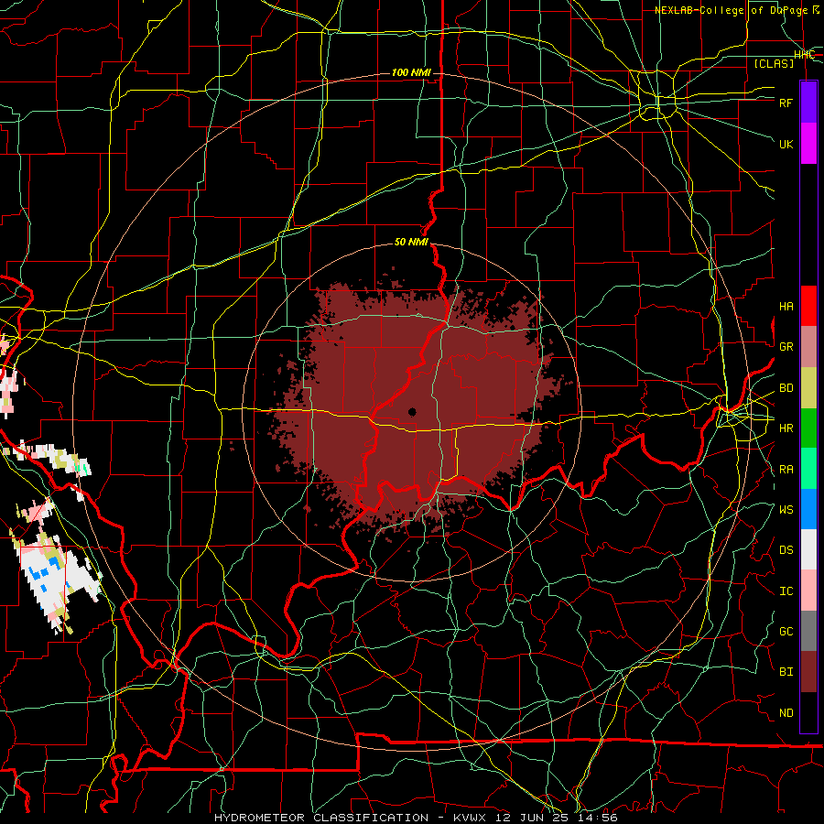Click the HA red legend color swatch

coord(808,306)
